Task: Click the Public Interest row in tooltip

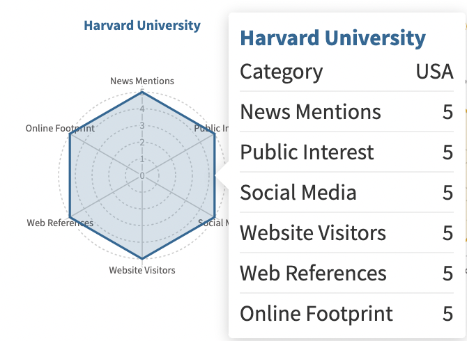Action: (x=346, y=152)
